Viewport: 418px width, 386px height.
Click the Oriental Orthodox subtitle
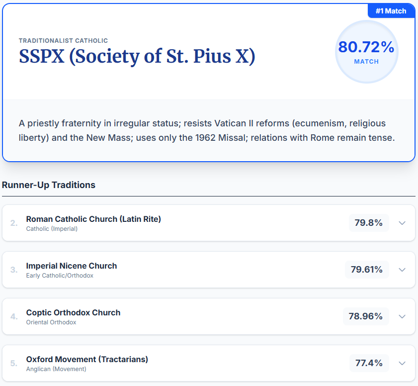click(51, 322)
